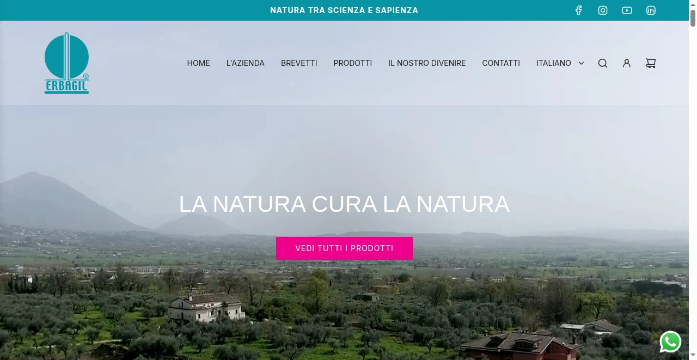Screen dimensions: 697x360
Task: Open the Instagram profile icon
Action: click(x=603, y=10)
